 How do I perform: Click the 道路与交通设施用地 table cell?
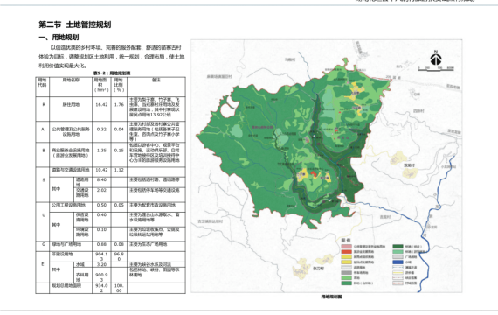click(x=71, y=170)
